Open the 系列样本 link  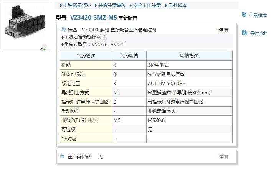pyautogui.click(x=178, y=5)
